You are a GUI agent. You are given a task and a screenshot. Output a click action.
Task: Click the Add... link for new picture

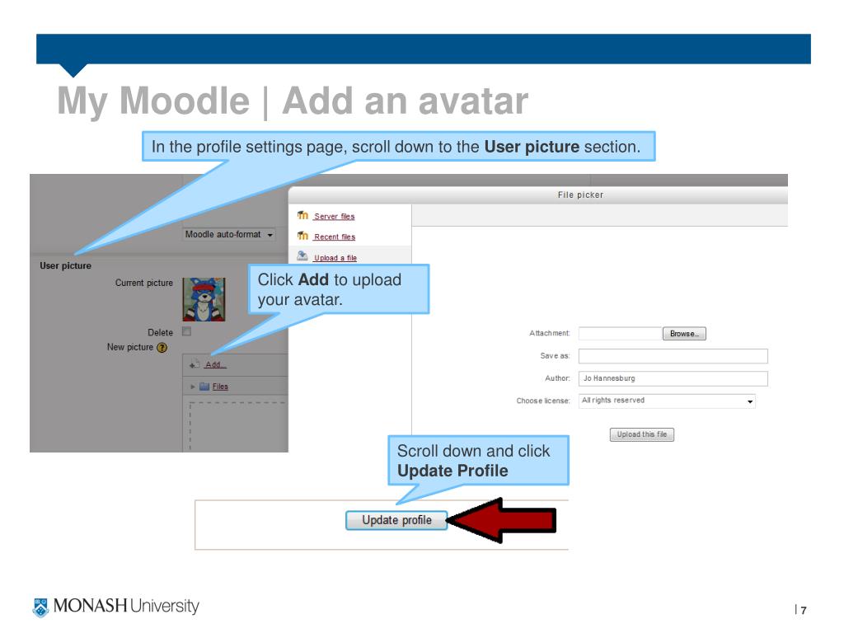215,364
